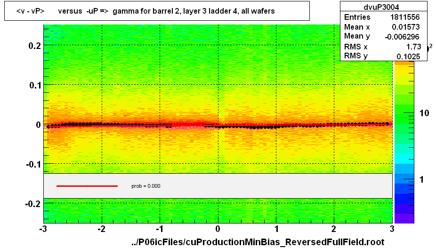The width and height of the screenshot is (436, 248).
Task: Click x-axis label -3
Action: pos(43,229)
